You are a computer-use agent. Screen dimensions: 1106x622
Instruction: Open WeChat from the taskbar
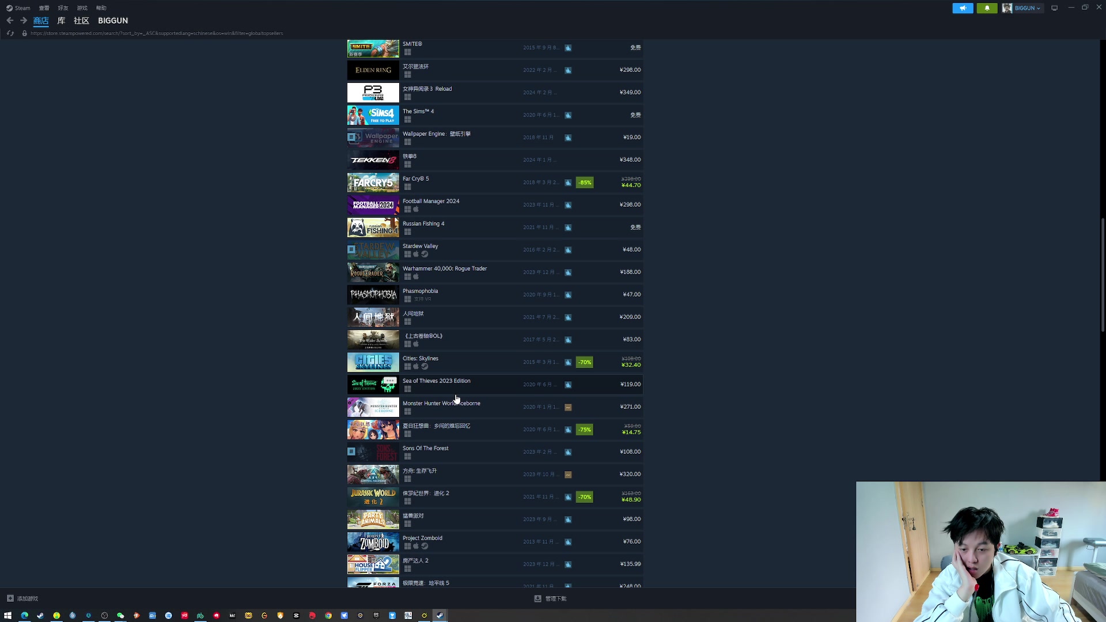pos(120,615)
